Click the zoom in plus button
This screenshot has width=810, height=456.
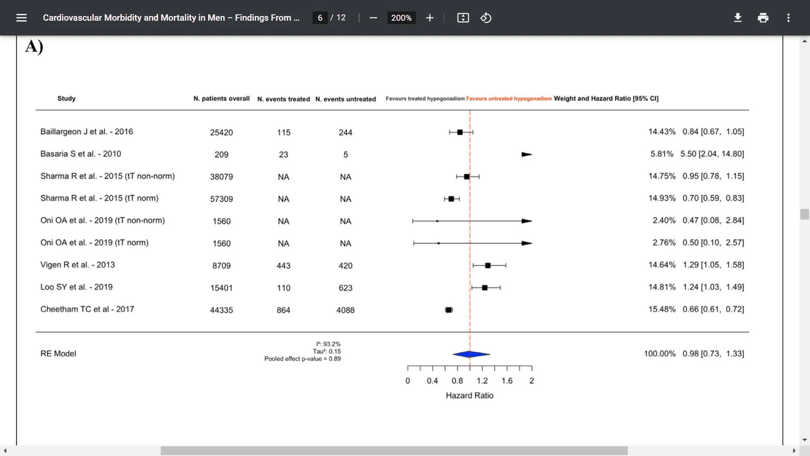pyautogui.click(x=429, y=18)
